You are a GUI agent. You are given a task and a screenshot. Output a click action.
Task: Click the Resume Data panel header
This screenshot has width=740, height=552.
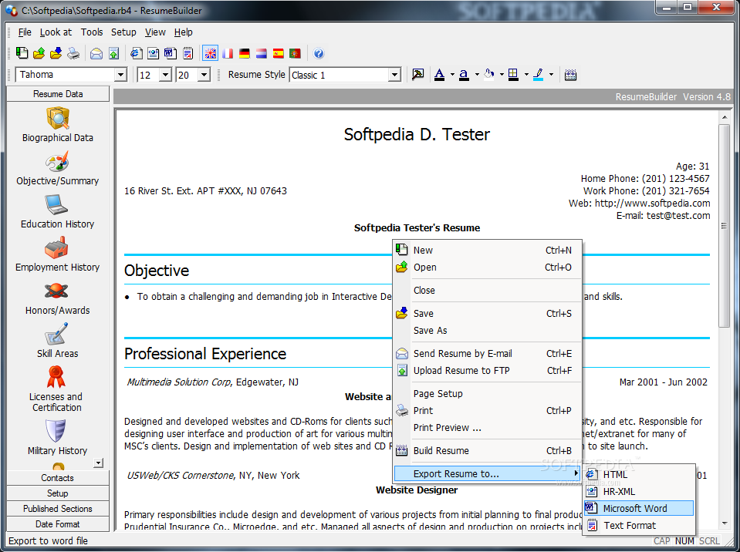pyautogui.click(x=58, y=94)
